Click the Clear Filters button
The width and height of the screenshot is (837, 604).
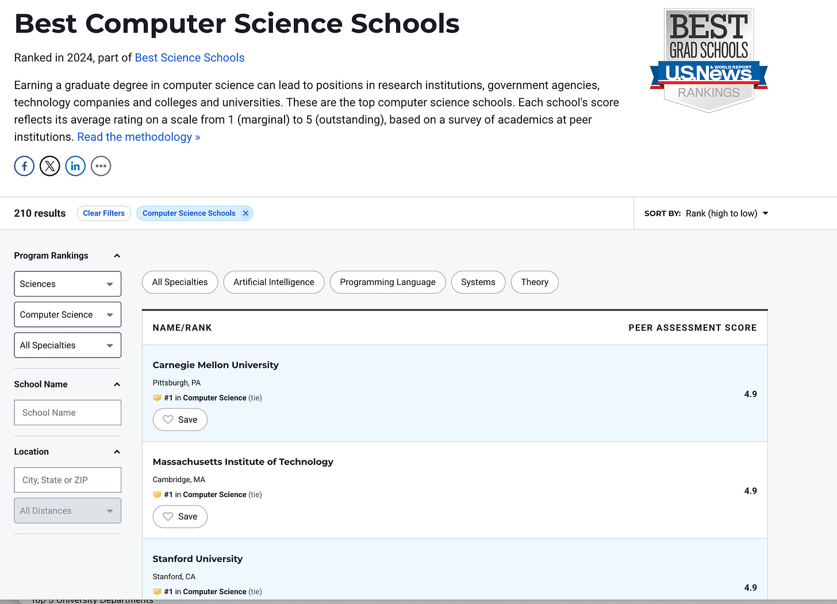[x=104, y=213]
